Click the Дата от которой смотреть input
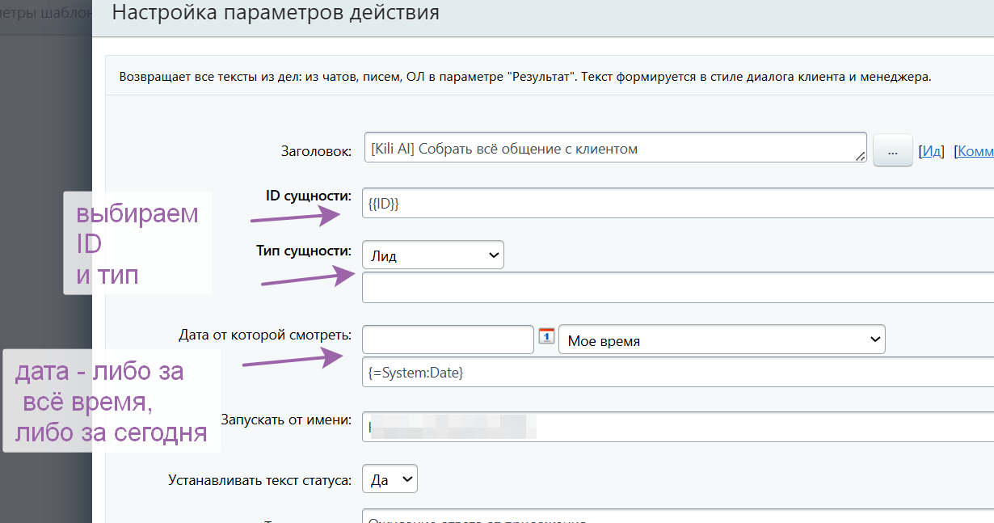 click(447, 339)
